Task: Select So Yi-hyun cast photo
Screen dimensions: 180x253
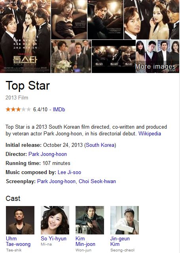Action: 55,220
